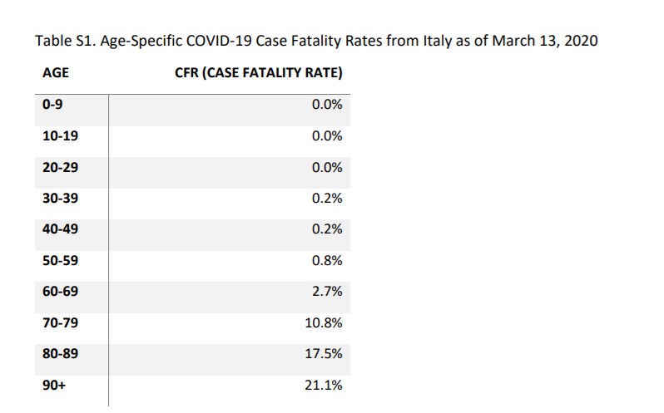Click the 90+ age group cell
The width and height of the screenshot is (664, 413).
(53, 385)
